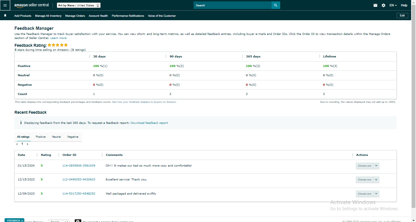Open order 114-5317250-6548252
This screenshot has height=222, width=416.
[79, 194]
